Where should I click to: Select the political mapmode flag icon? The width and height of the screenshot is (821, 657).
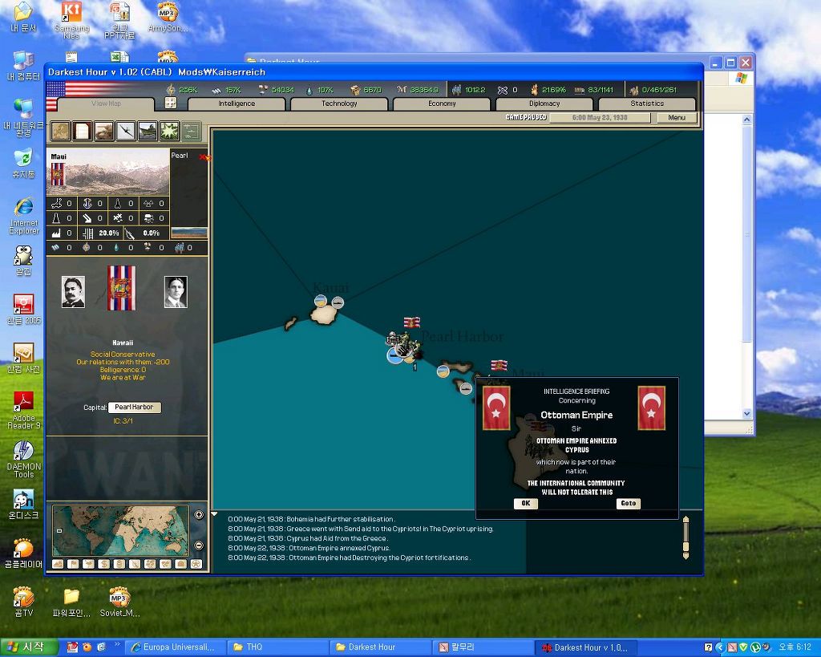[73, 564]
